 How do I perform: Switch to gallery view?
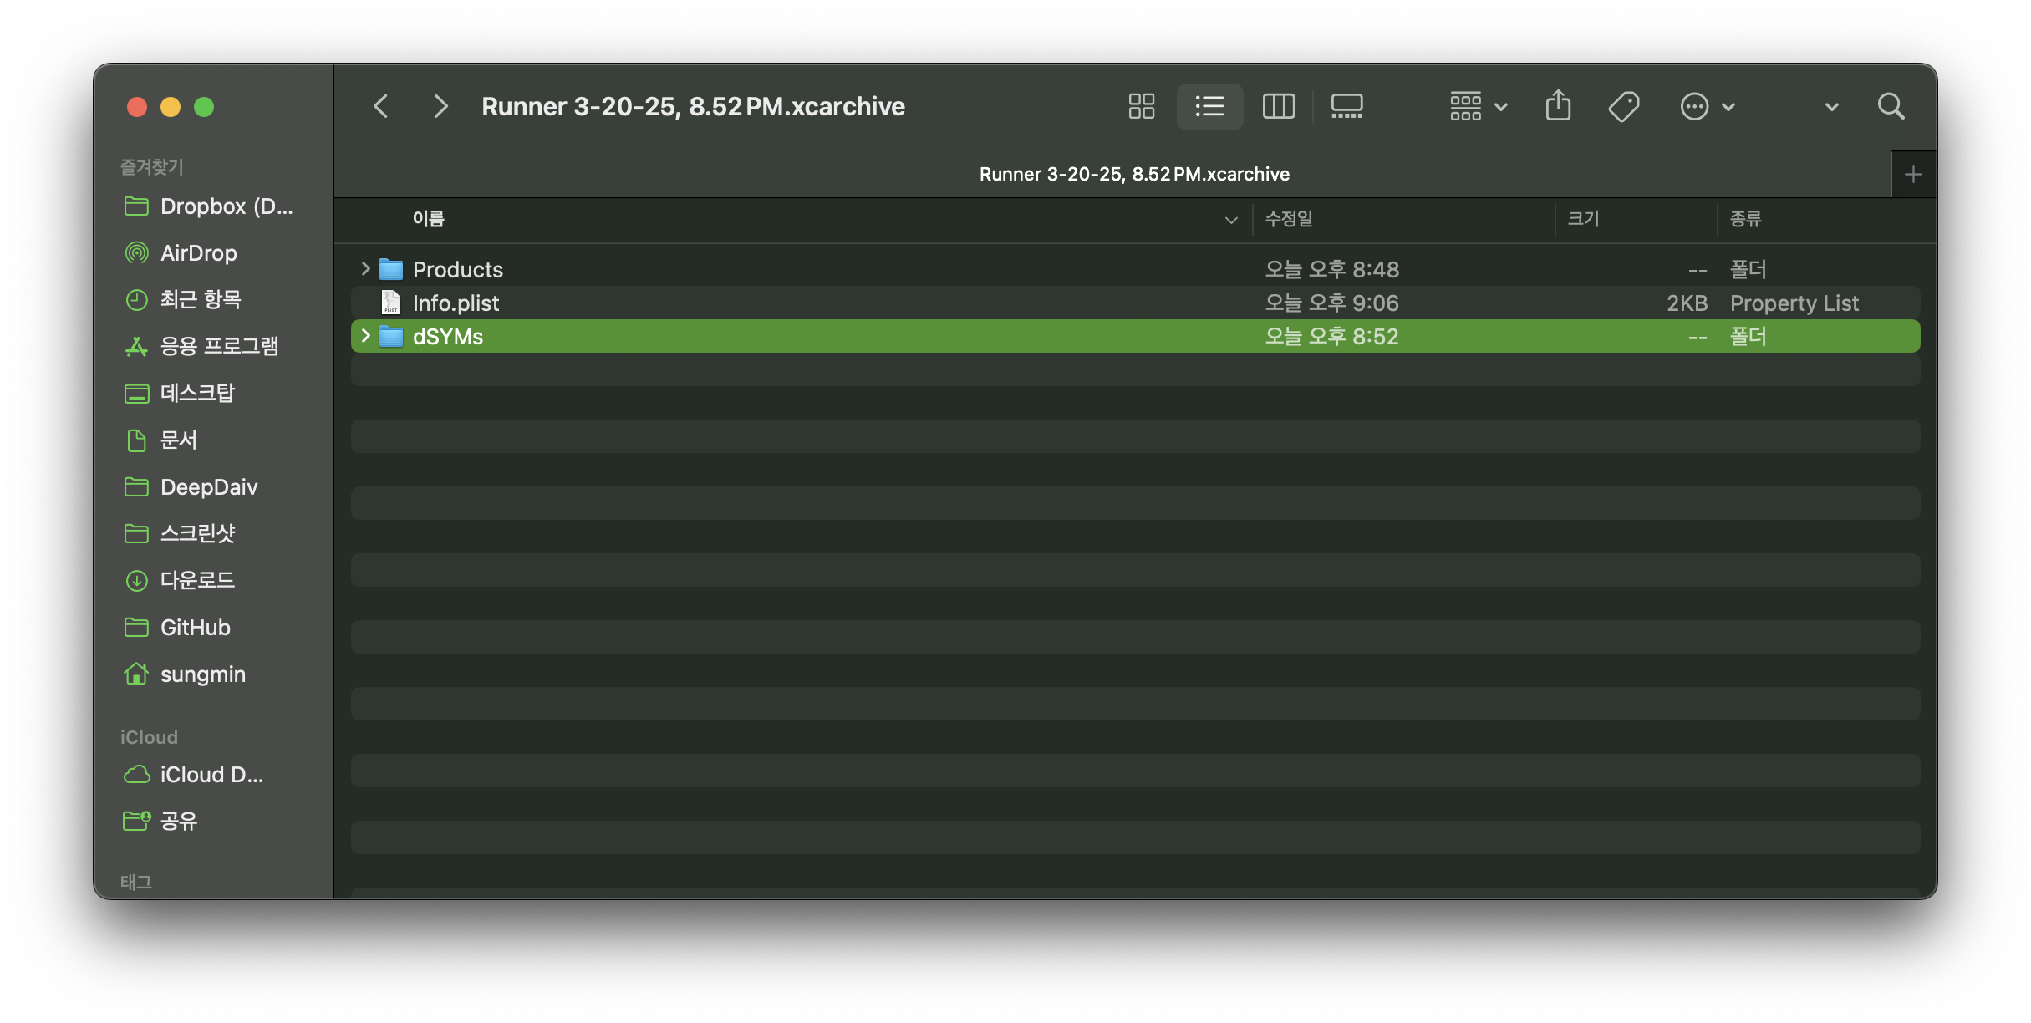tap(1346, 106)
